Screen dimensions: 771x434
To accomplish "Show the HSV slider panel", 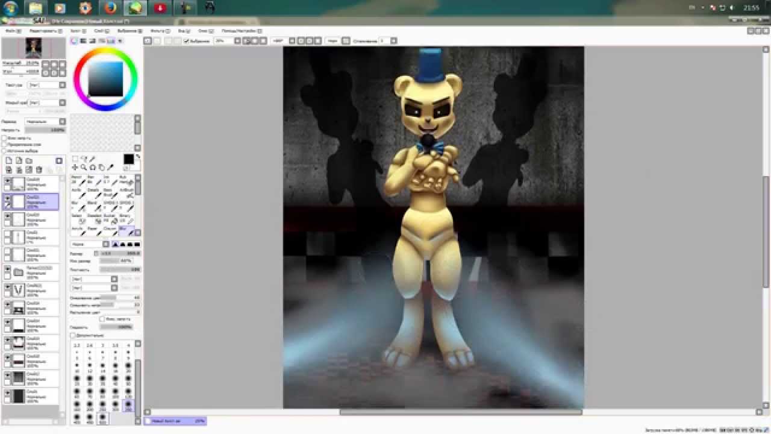I will [92, 41].
